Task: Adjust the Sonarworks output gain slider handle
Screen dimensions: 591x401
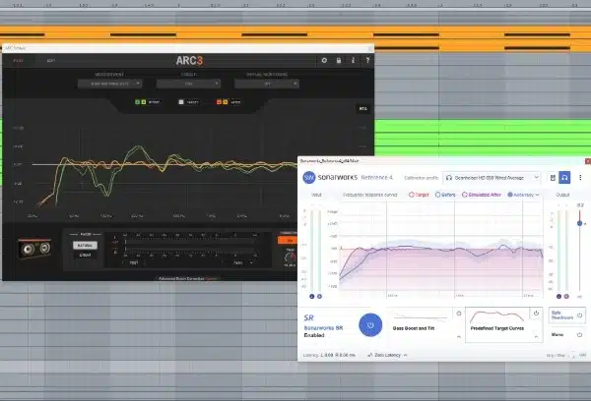Action: [x=580, y=223]
